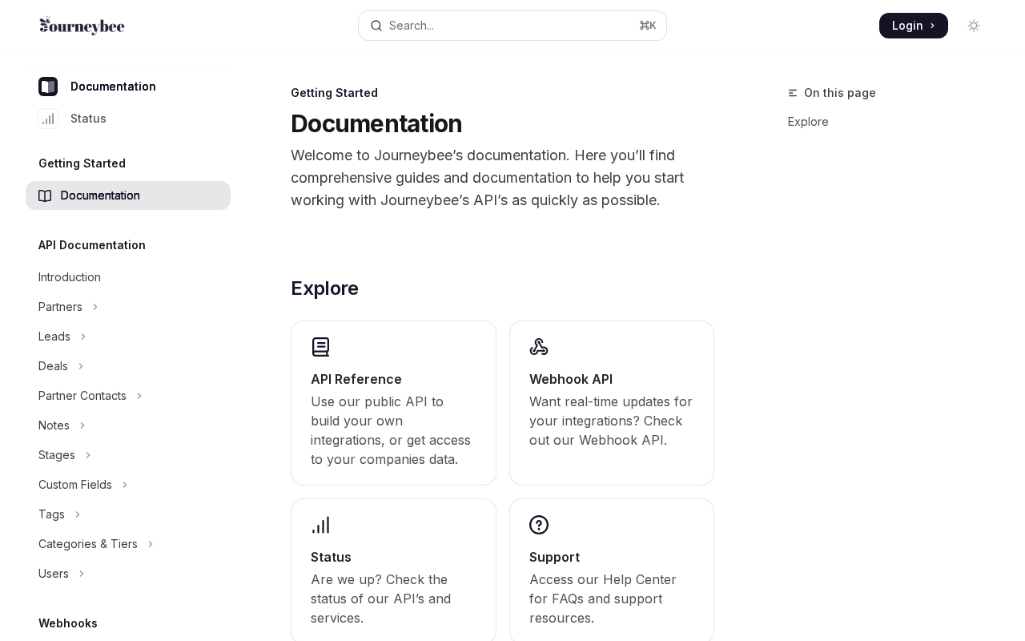Expand the Partners section chevron

[95, 307]
